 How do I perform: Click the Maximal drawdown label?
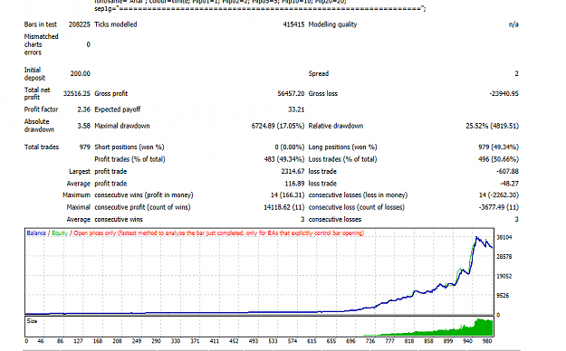(122, 126)
